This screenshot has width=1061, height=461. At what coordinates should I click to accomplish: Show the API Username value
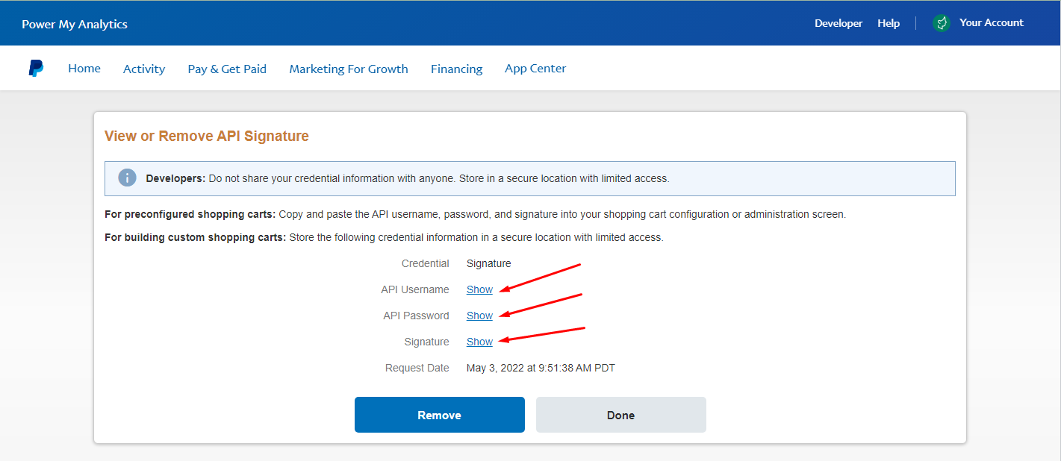click(x=479, y=289)
